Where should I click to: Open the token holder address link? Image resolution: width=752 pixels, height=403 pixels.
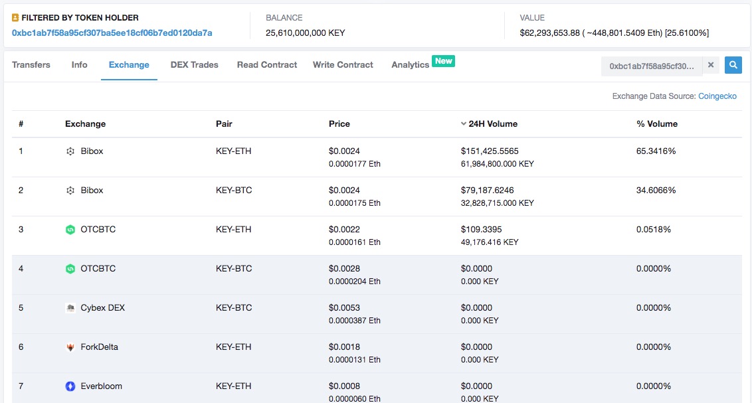point(112,33)
